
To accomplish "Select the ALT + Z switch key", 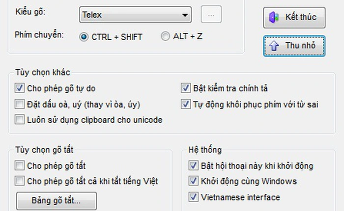I will click(x=166, y=36).
